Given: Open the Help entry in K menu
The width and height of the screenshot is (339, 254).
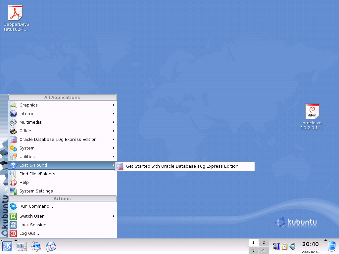Looking at the screenshot, I should coord(63,183).
